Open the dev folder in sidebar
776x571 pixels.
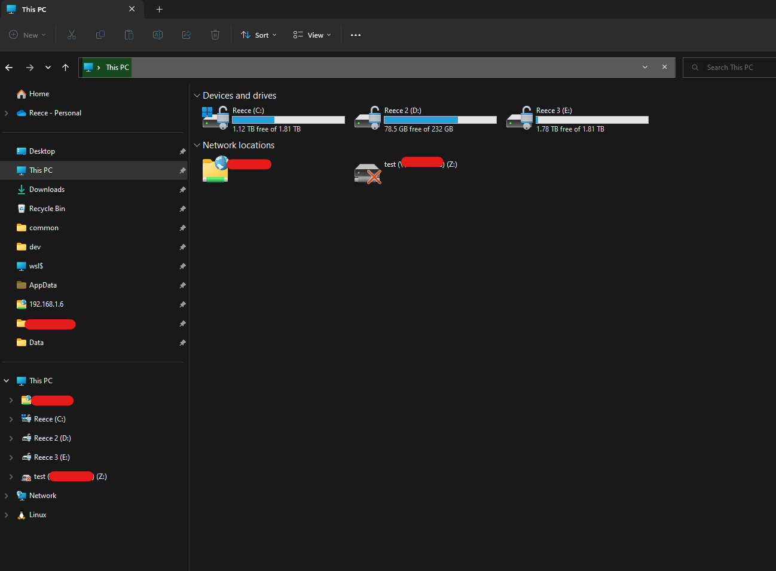point(35,247)
